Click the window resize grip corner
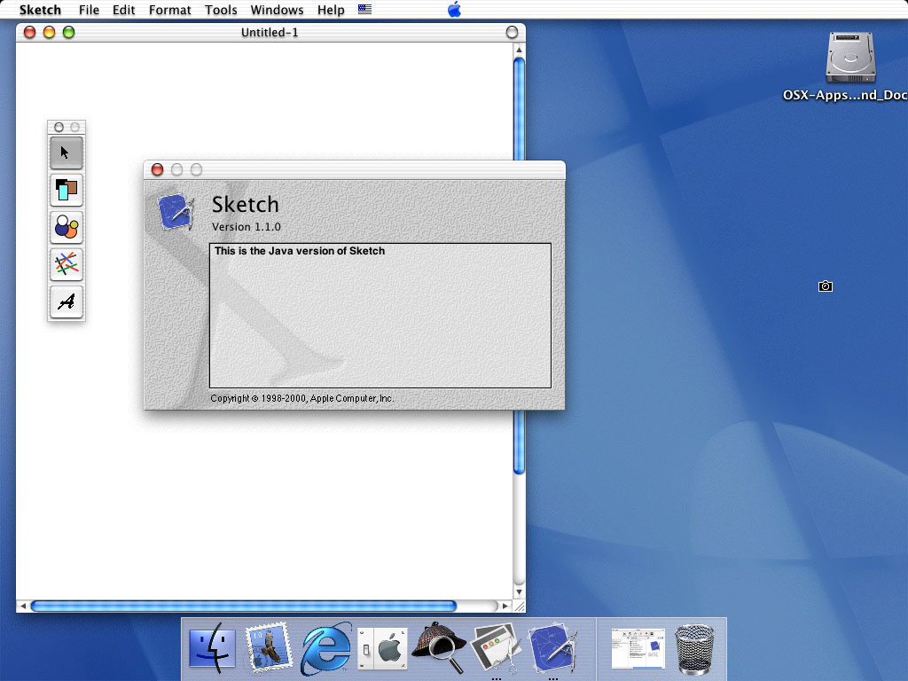Image resolution: width=908 pixels, height=681 pixels. coord(520,607)
